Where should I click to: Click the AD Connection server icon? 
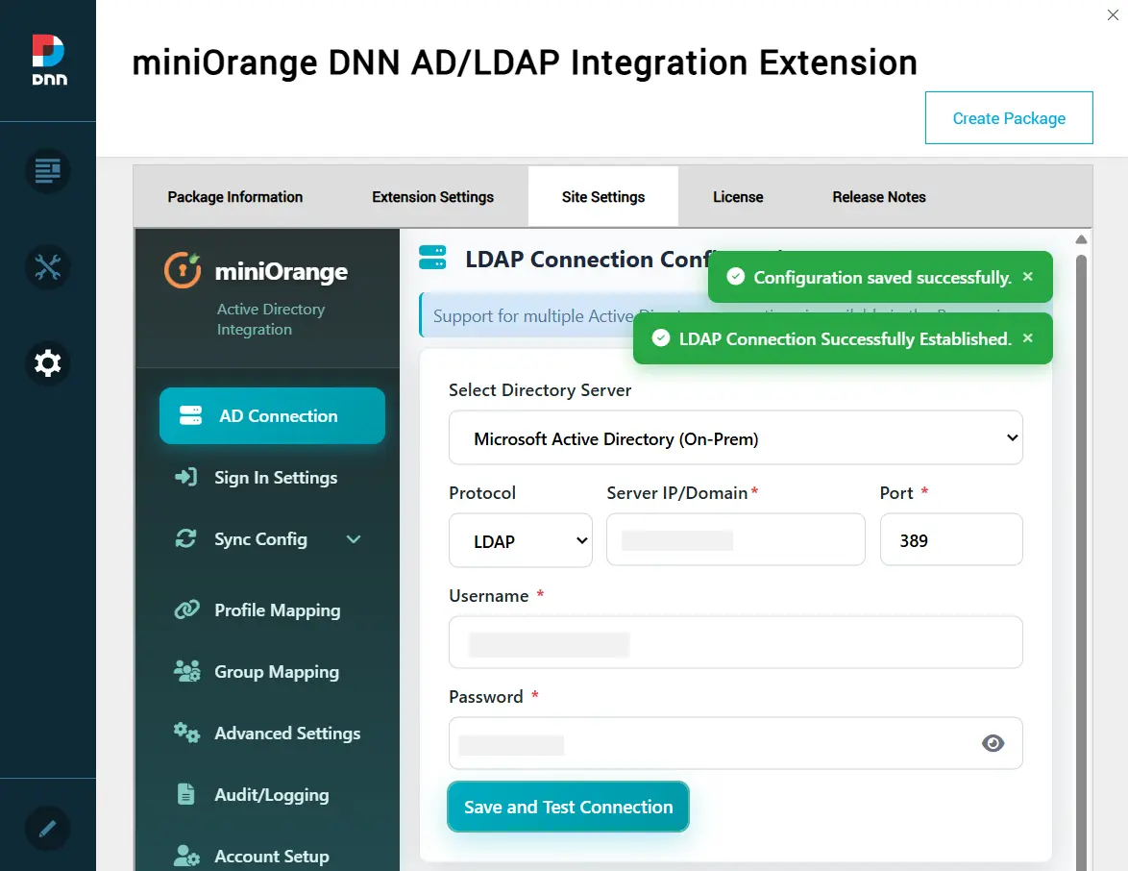(190, 415)
